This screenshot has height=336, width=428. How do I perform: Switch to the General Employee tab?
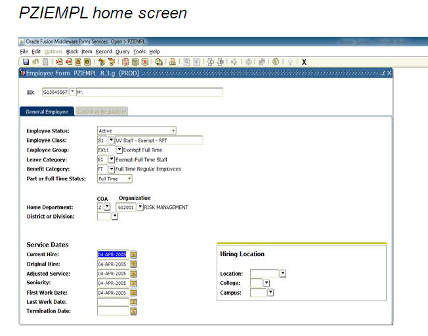47,112
